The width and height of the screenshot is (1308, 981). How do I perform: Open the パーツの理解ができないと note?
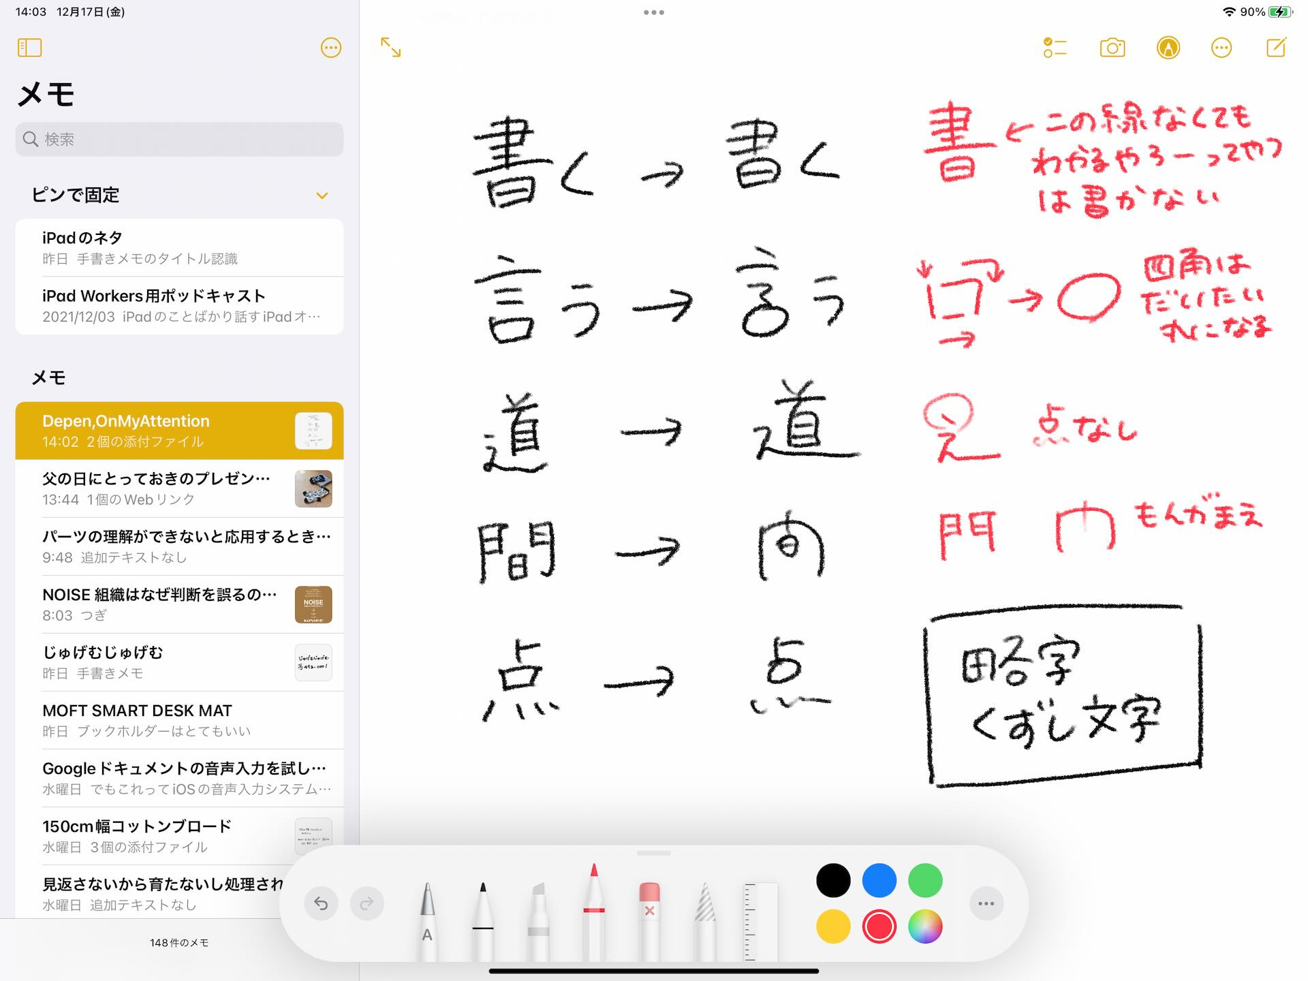(x=179, y=546)
